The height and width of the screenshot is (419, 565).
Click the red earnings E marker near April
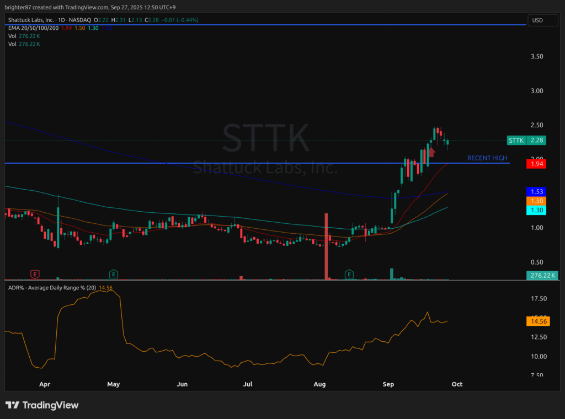(x=35, y=275)
